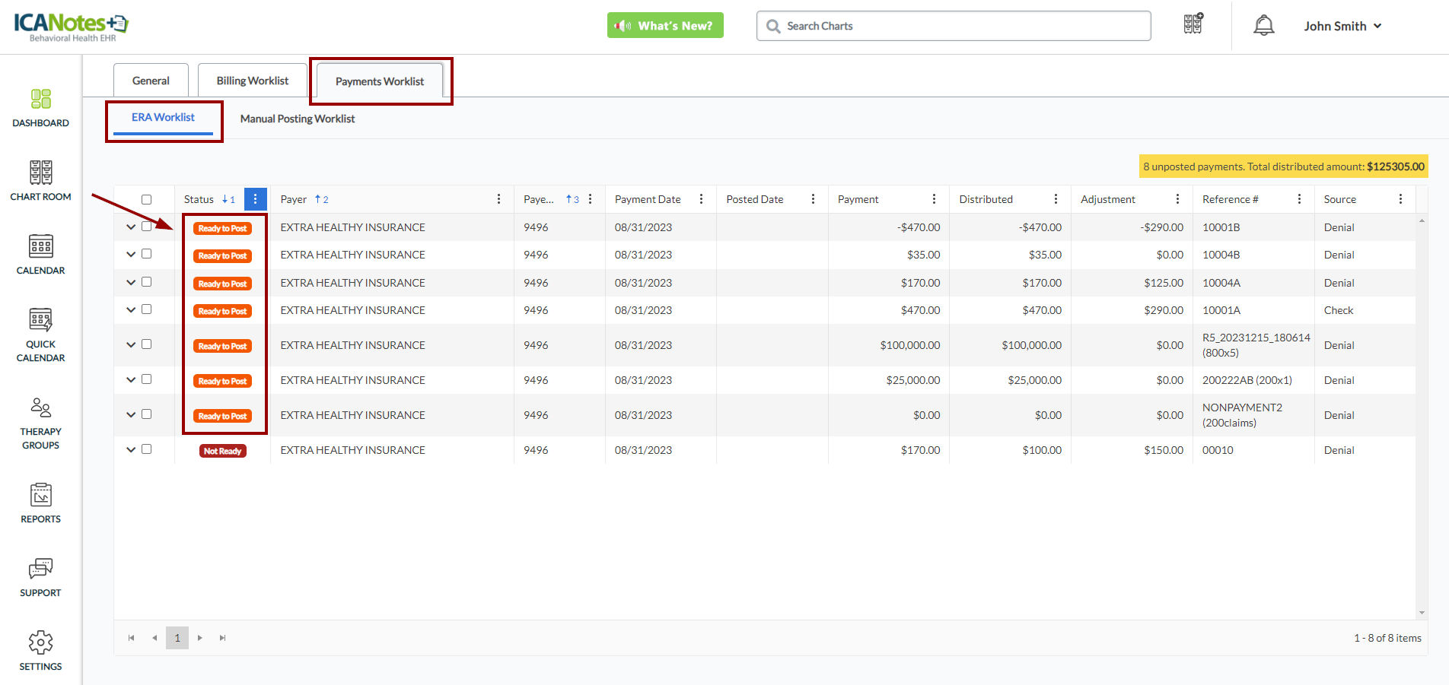This screenshot has width=1449, height=685.
Task: Click the notifications bell icon
Action: (x=1263, y=26)
